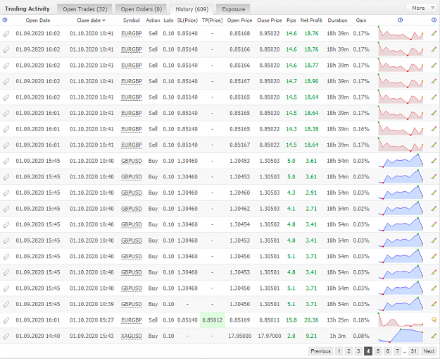This screenshot has width=440, height=359.
Task: Open GBPUSD link in the 2.91 profit row
Action: tap(132, 193)
